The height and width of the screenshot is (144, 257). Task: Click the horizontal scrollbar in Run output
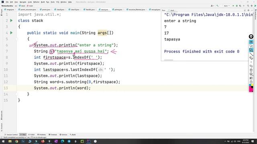pos(169,60)
